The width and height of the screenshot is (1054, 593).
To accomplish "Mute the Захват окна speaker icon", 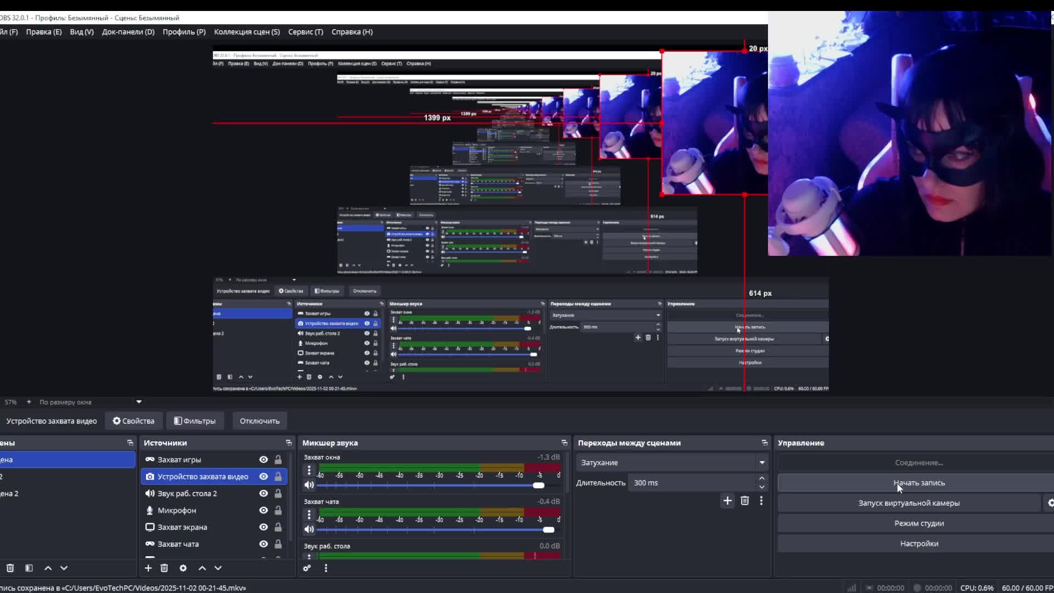I will click(x=309, y=485).
